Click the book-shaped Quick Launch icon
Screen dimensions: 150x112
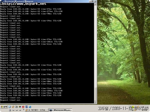pos(16,107)
